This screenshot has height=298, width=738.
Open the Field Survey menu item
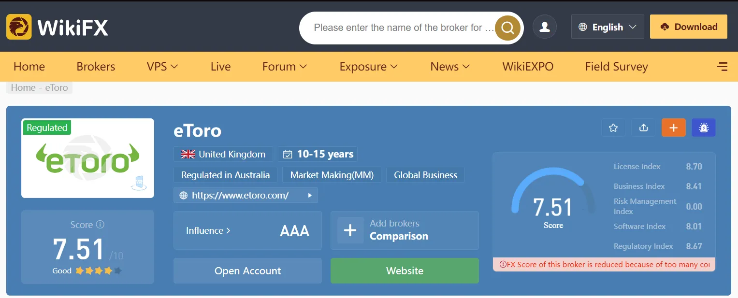click(x=616, y=67)
